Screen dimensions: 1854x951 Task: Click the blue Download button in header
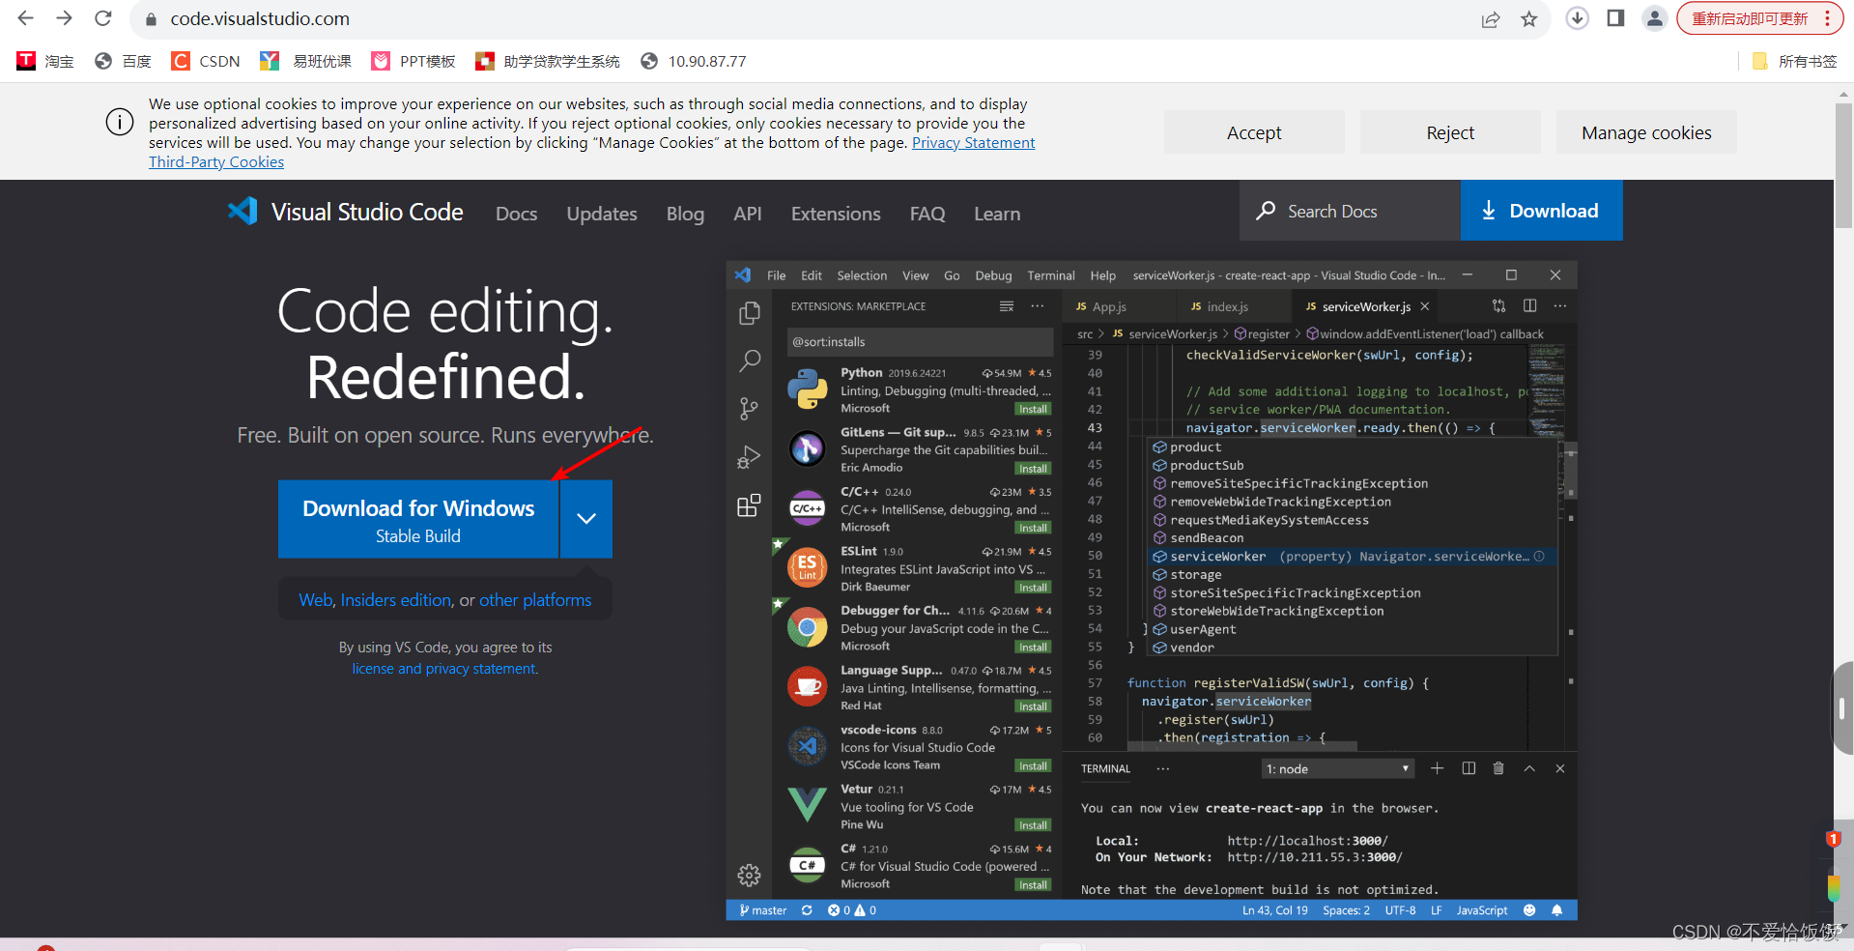point(1541,211)
